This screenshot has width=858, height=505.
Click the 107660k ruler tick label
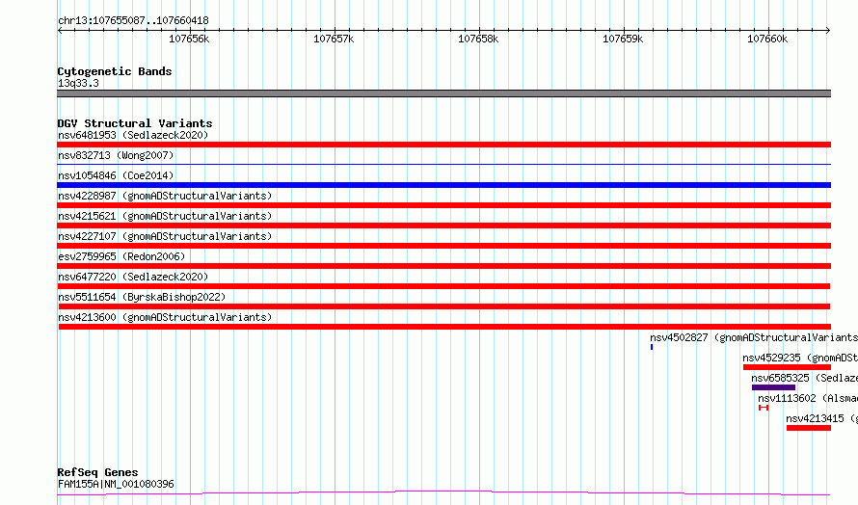[767, 39]
